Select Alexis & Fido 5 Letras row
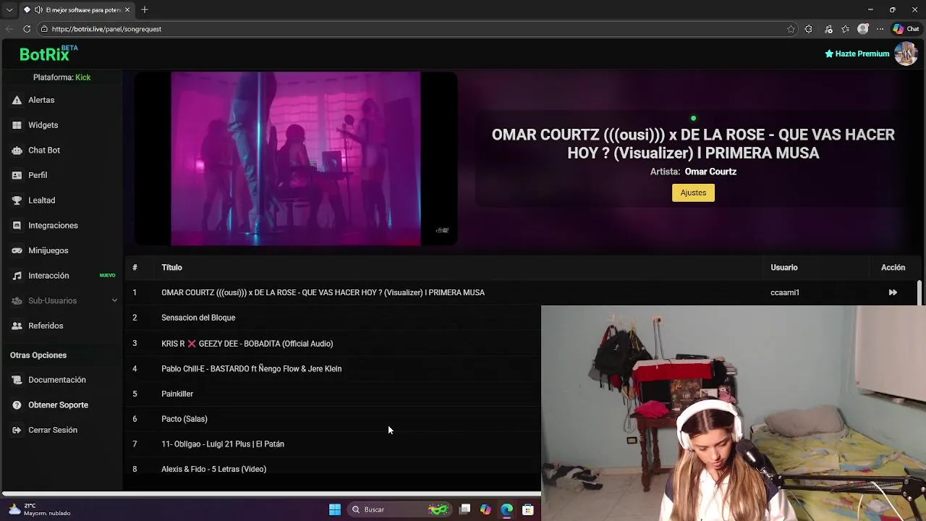The height and width of the screenshot is (521, 926). pyautogui.click(x=213, y=469)
